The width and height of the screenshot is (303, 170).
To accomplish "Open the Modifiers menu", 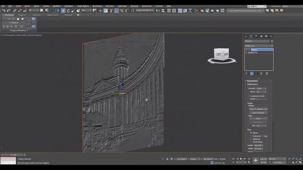I will point(57,6).
